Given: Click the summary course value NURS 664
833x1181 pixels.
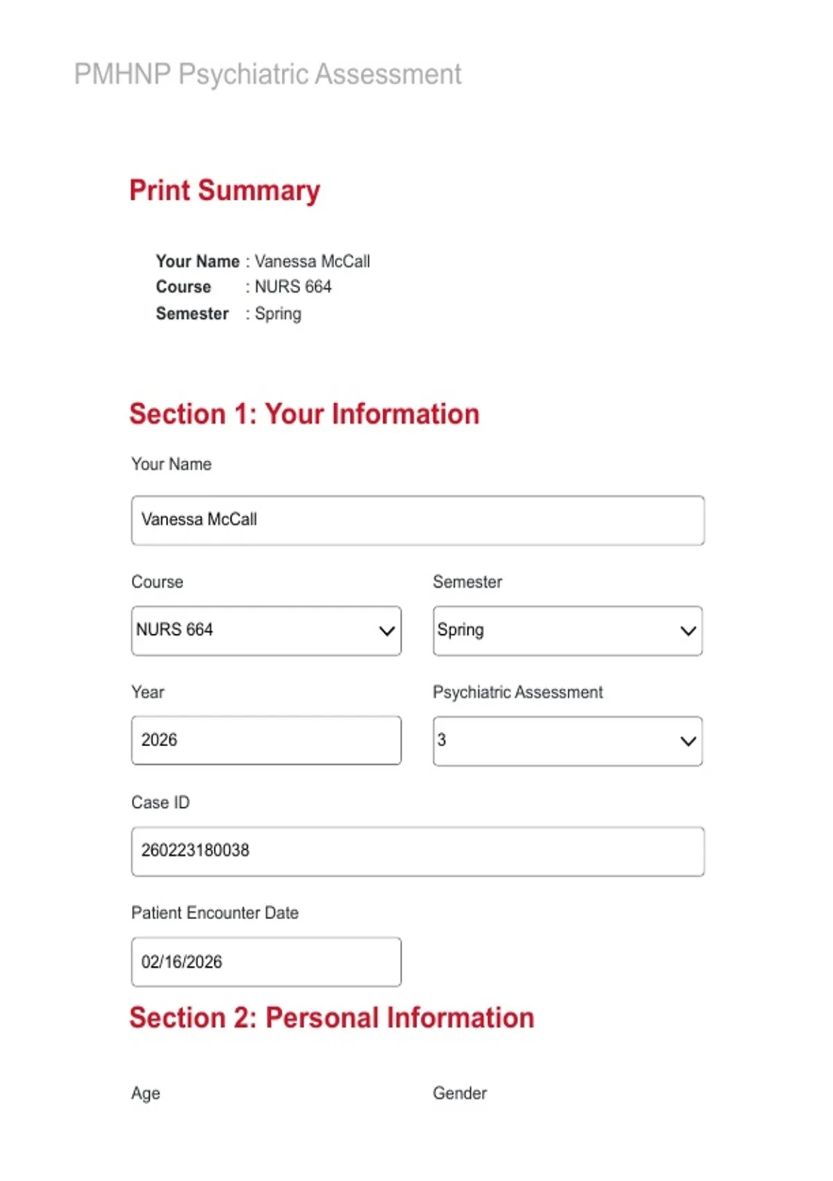Looking at the screenshot, I should click(x=293, y=287).
